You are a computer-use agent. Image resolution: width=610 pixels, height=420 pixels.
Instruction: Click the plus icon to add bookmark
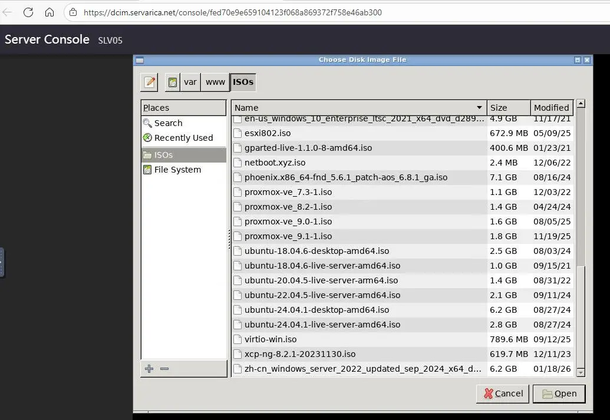149,369
